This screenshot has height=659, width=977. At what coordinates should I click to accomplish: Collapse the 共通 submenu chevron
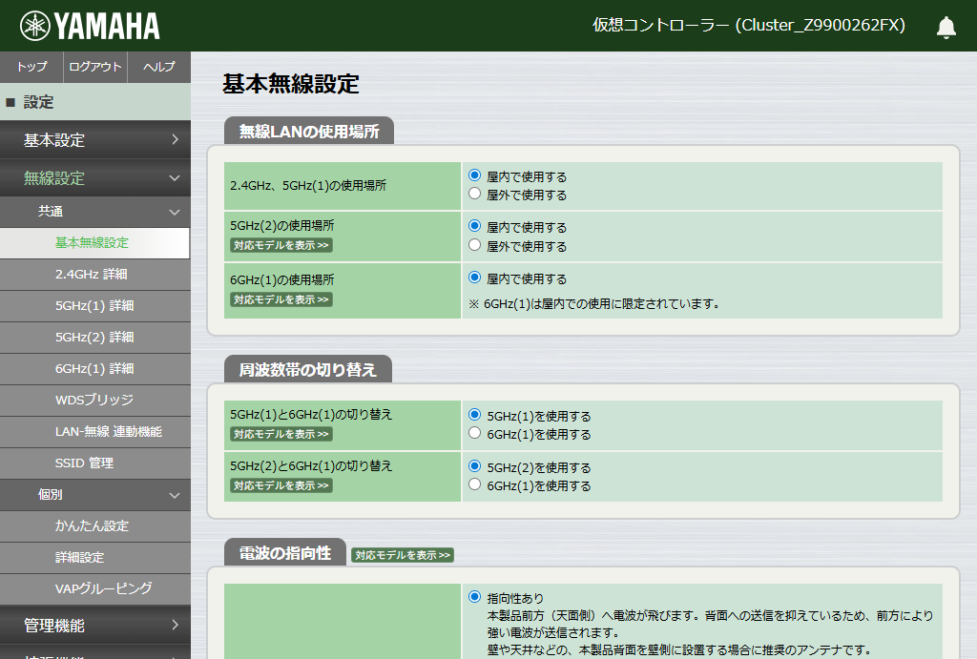pos(176,212)
